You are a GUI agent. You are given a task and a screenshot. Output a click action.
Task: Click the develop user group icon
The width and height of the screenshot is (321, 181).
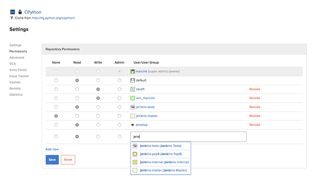(132, 125)
